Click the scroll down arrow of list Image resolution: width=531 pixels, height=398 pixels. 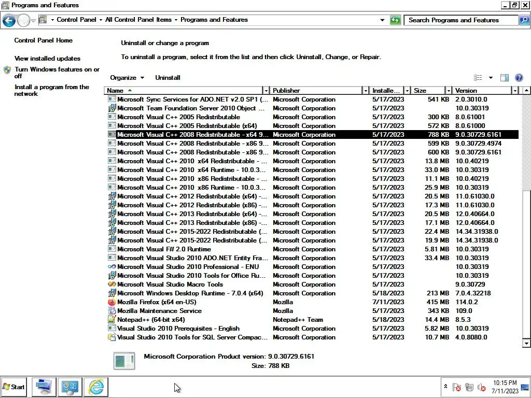pos(526,344)
